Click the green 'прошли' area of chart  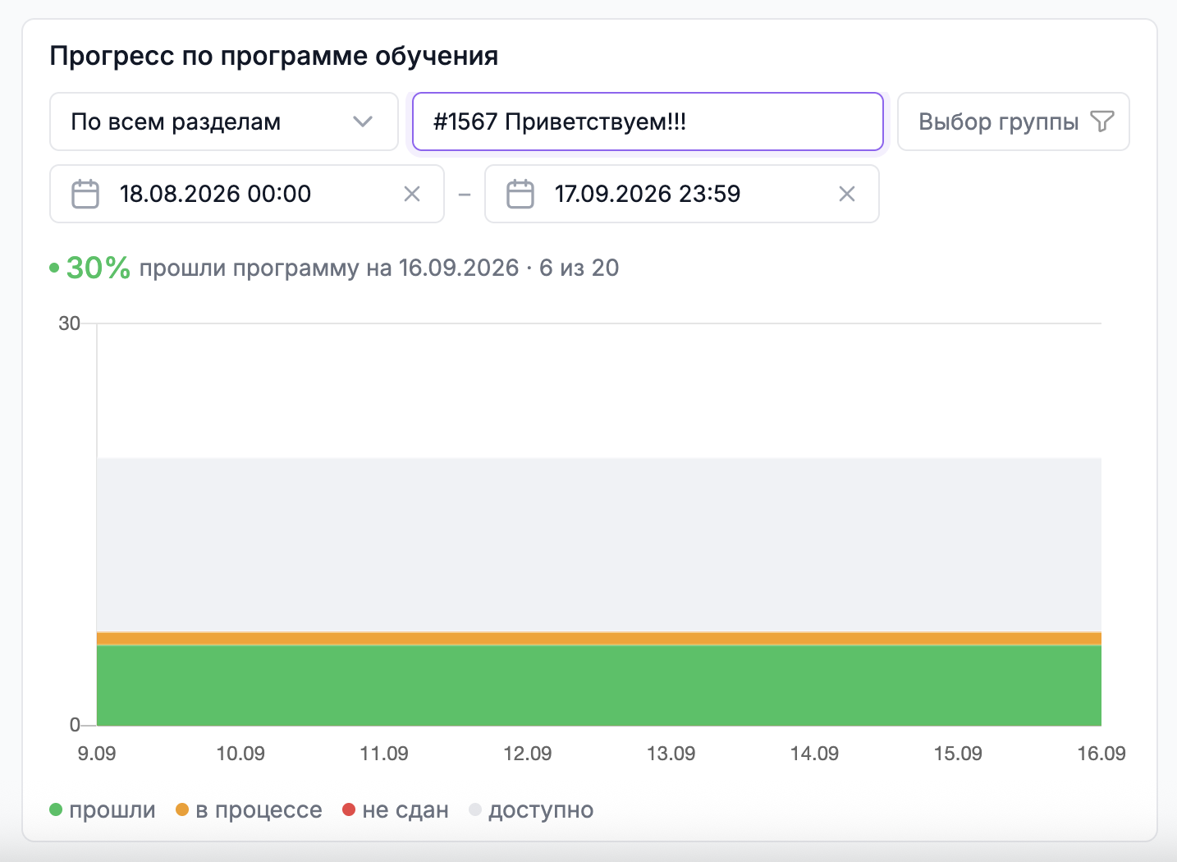click(599, 685)
